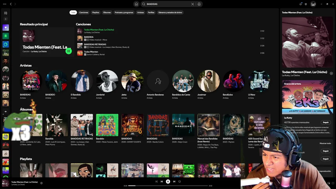Image resolution: width=336 pixels, height=189 pixels.
Task: Go back with the left arrow
Action: point(11,4)
